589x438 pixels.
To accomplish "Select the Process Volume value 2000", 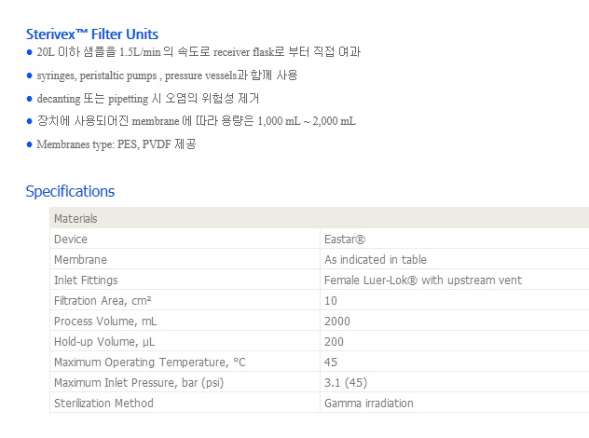I will pos(337,322).
